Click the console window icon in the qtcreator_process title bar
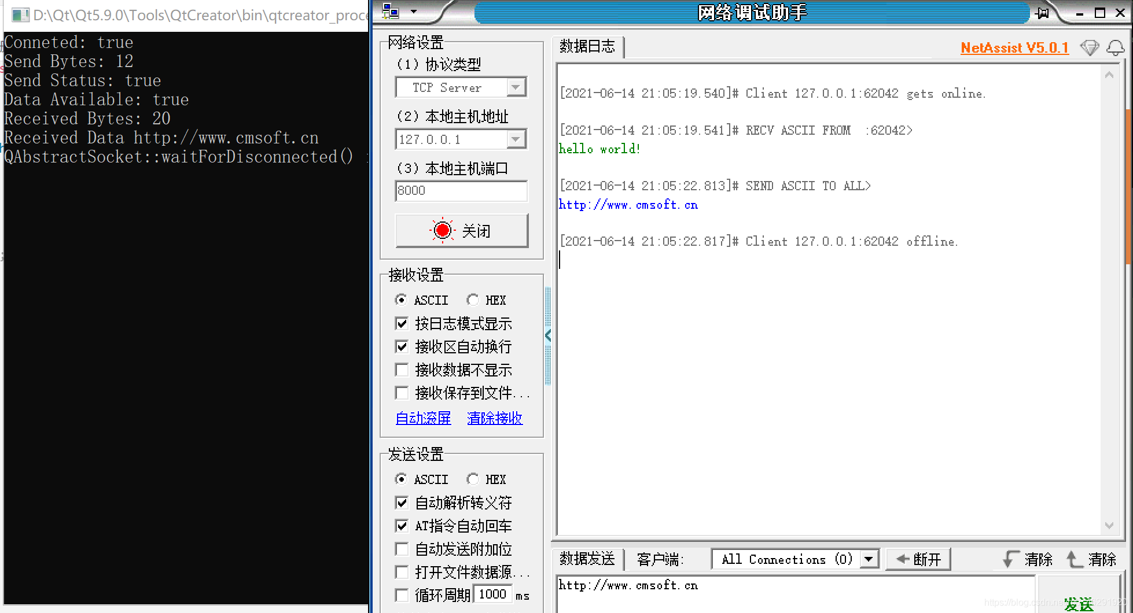The height and width of the screenshot is (613, 1133). [x=20, y=15]
